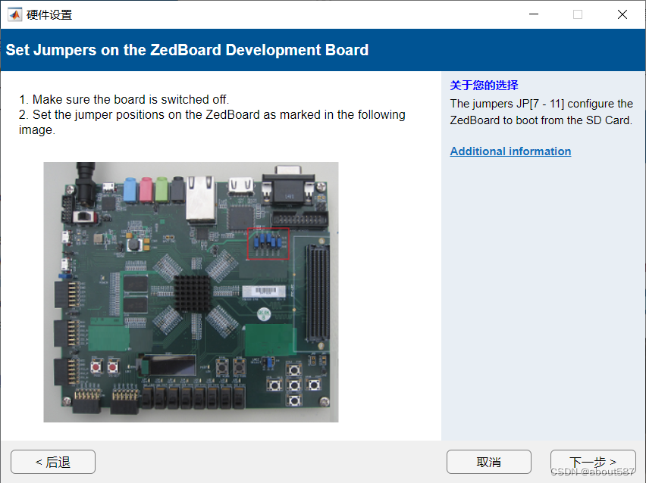This screenshot has width=646, height=483.
Task: Click the 关于您的选择 heading
Action: (x=484, y=85)
